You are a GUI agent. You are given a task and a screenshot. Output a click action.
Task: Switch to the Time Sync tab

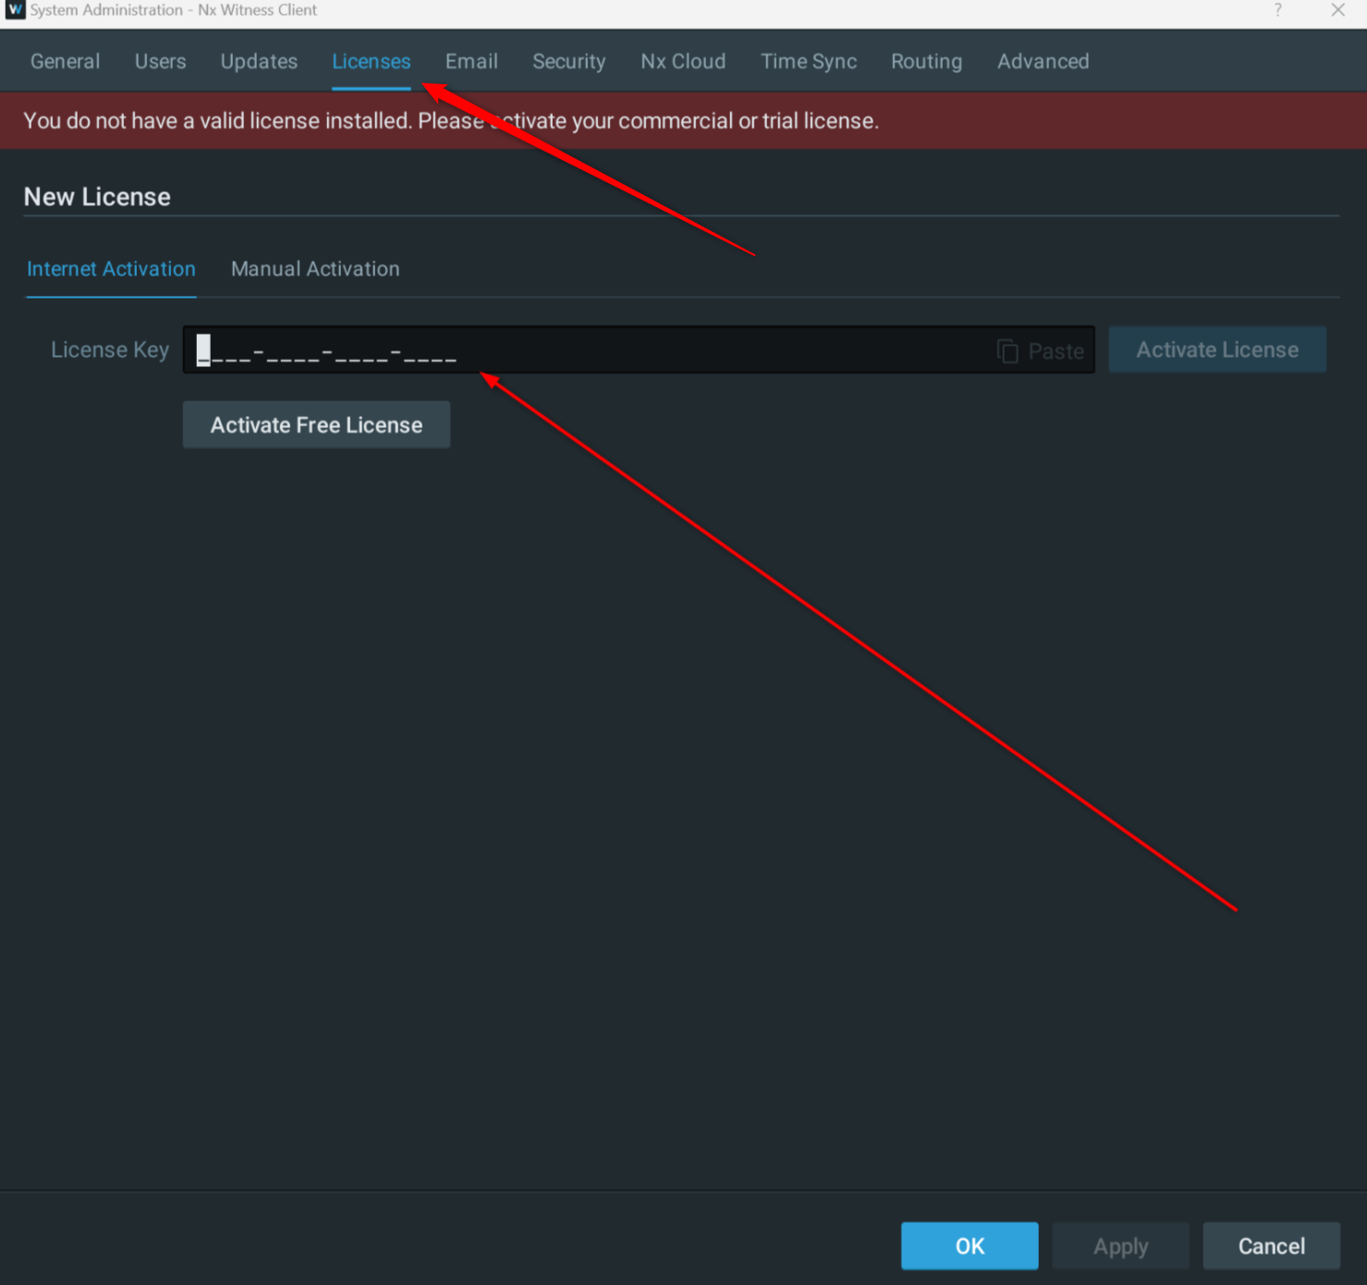[x=808, y=61]
